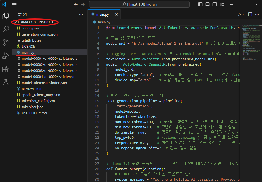Image resolution: width=262 pixels, height=182 pixels.
Task: Minimize the VS Code window
Action: (x=231, y=4)
